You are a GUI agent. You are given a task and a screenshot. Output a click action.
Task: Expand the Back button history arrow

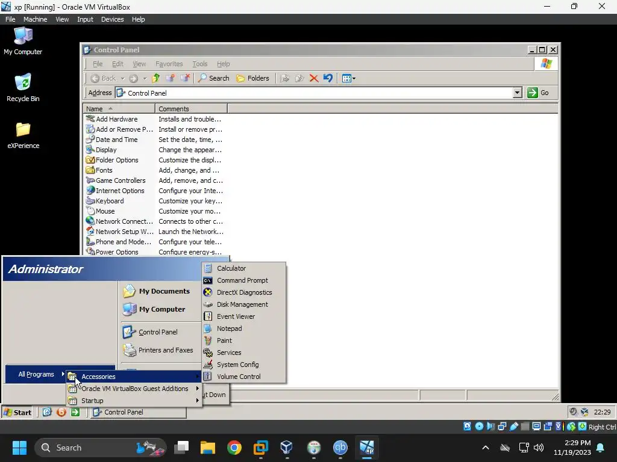pyautogui.click(x=122, y=78)
